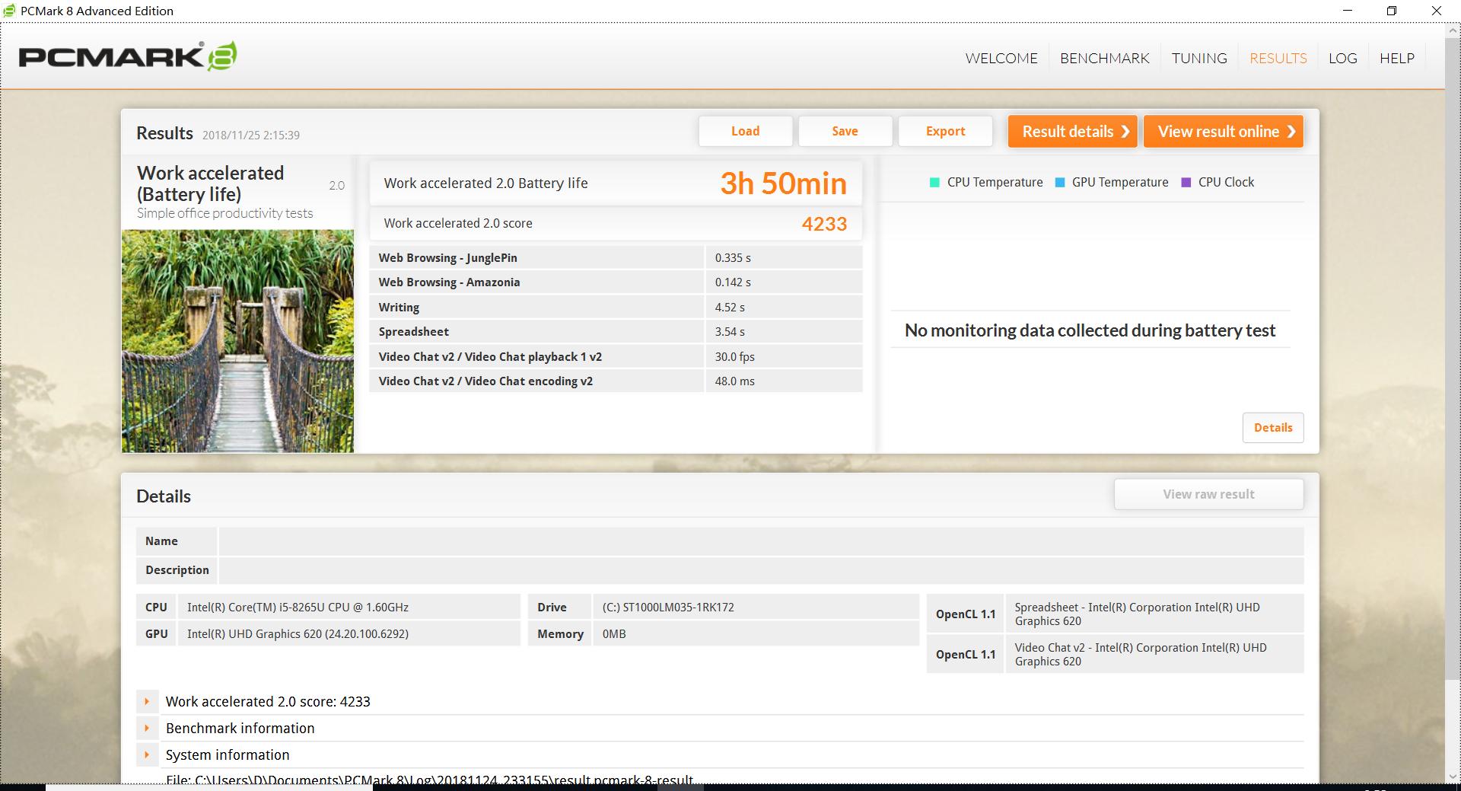
Task: Open Result details
Action: point(1073,131)
